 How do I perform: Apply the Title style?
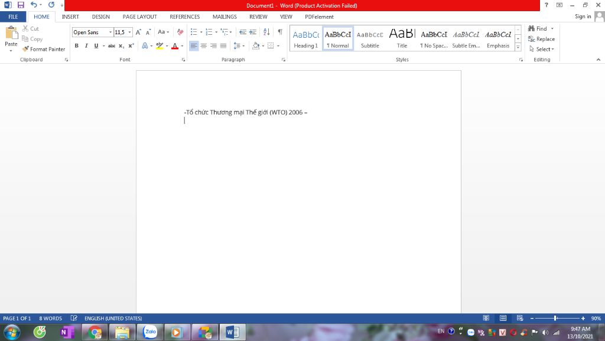tap(402, 38)
